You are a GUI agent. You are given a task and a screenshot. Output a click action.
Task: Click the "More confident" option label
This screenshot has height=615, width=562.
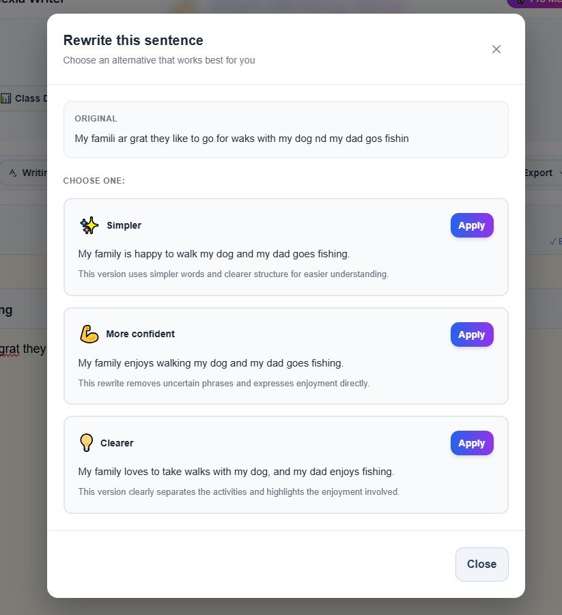tap(140, 334)
